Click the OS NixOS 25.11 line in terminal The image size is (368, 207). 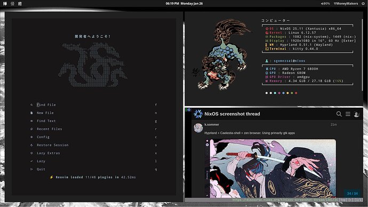coord(303,29)
